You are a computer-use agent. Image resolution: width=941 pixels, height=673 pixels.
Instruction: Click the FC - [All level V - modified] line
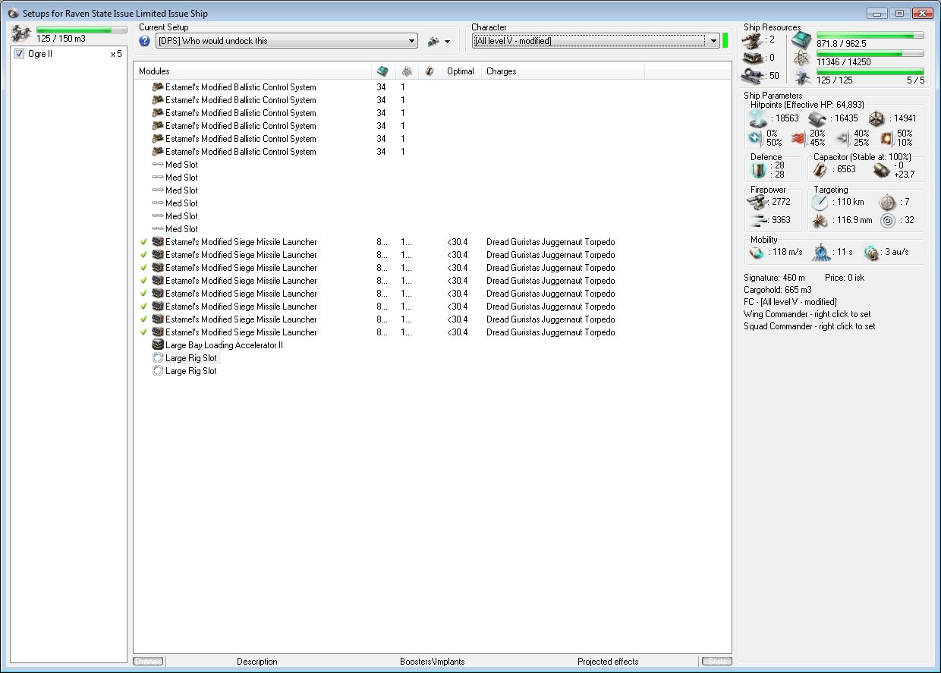(x=790, y=302)
